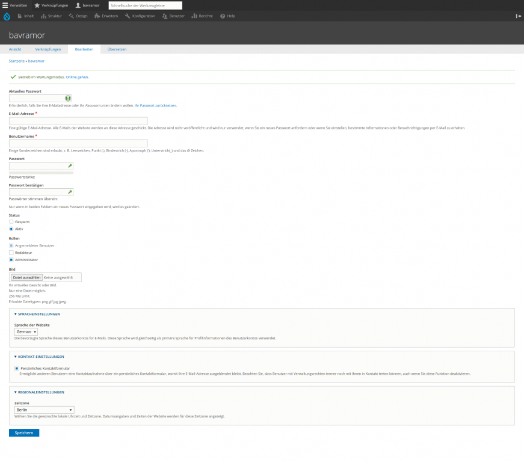Screen dimensions: 524x462
Task: Open the Berichte reports menu
Action: (202, 16)
